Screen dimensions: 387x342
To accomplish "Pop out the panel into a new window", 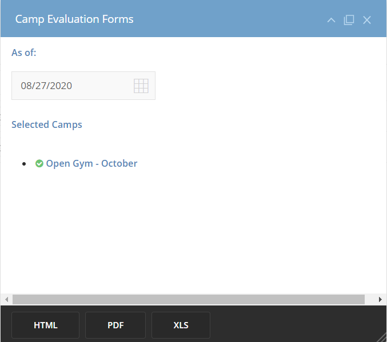I will tap(349, 20).
